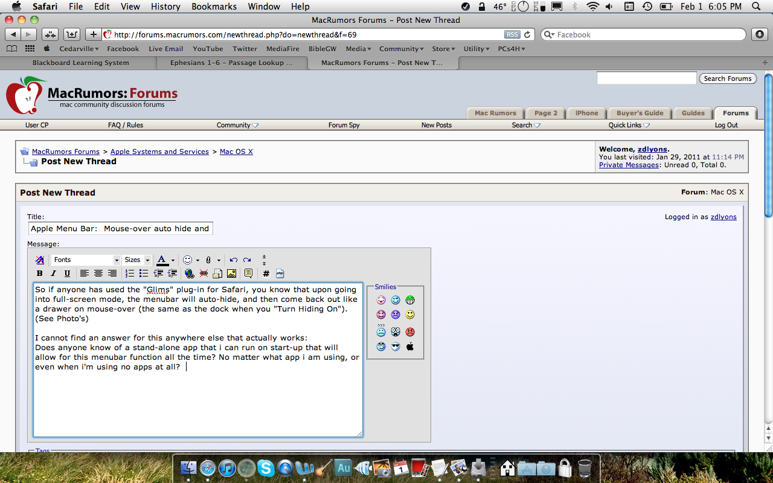Viewport: 773px width, 483px height.
Task: Redo last edit in message editor
Action: (x=247, y=260)
